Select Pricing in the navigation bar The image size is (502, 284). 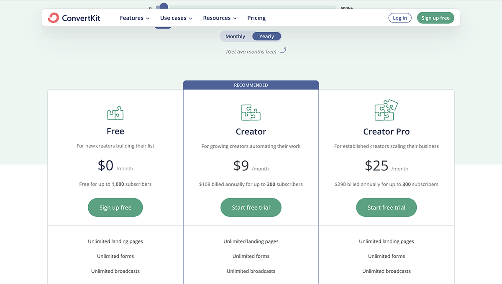pos(256,18)
